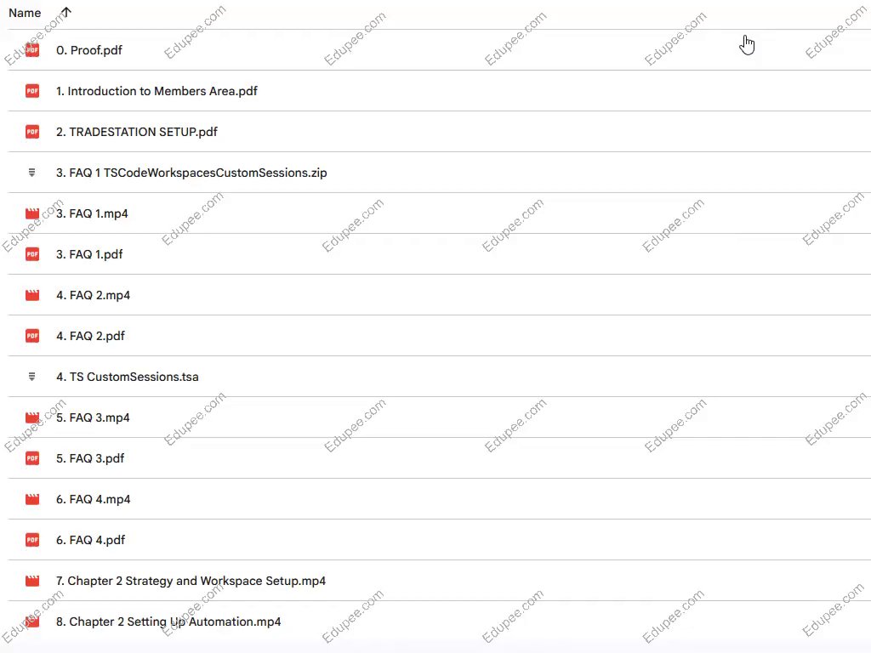
Task: Sort files by the Name column header
Action: 25,13
